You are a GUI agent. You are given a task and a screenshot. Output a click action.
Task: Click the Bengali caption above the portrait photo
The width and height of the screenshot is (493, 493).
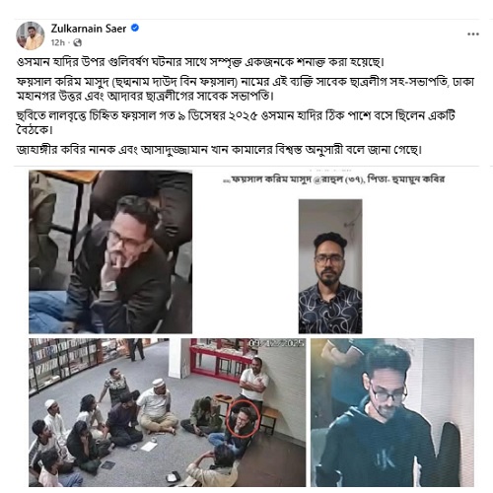coord(333,179)
